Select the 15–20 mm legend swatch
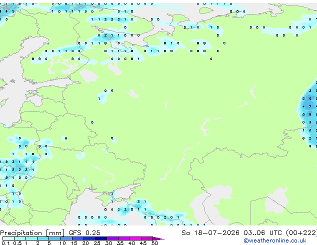The height and width of the screenshot is (245, 317). coord(77,238)
